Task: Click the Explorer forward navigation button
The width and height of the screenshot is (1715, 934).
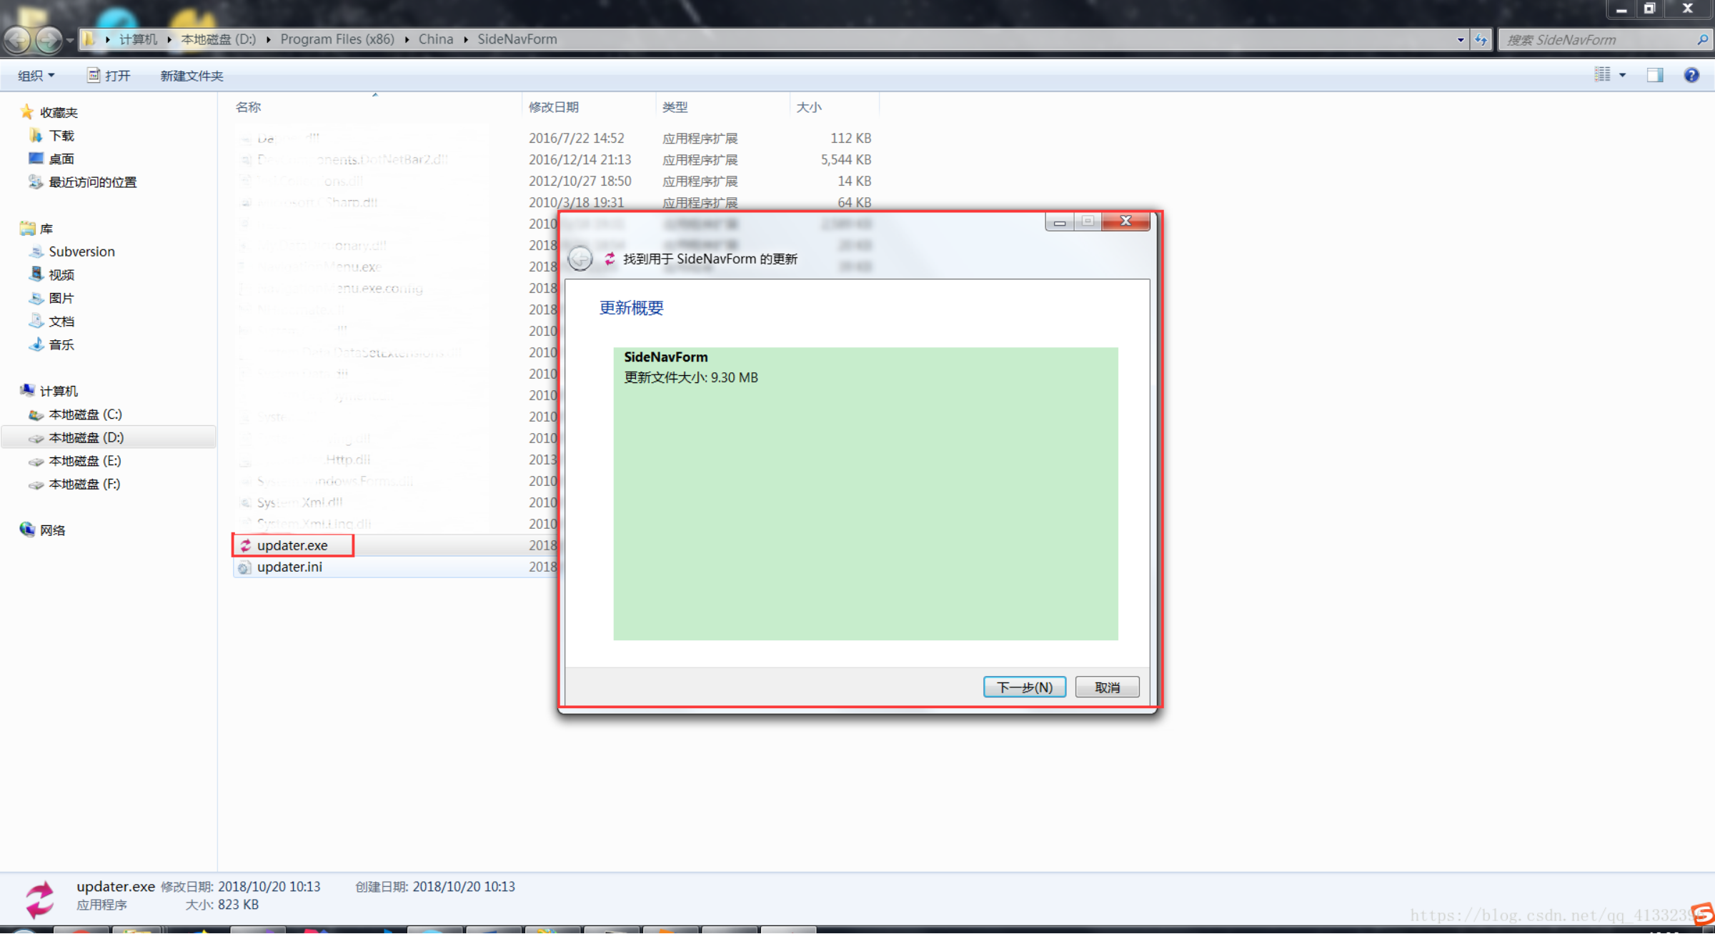Action: 49,39
